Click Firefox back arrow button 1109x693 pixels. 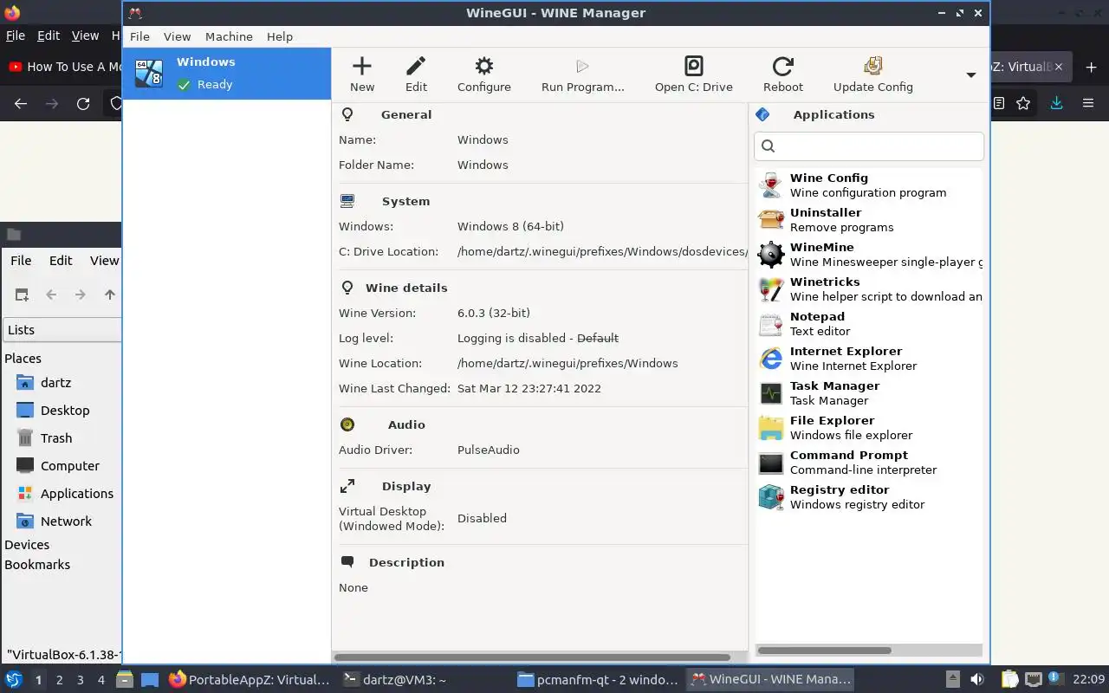click(21, 103)
